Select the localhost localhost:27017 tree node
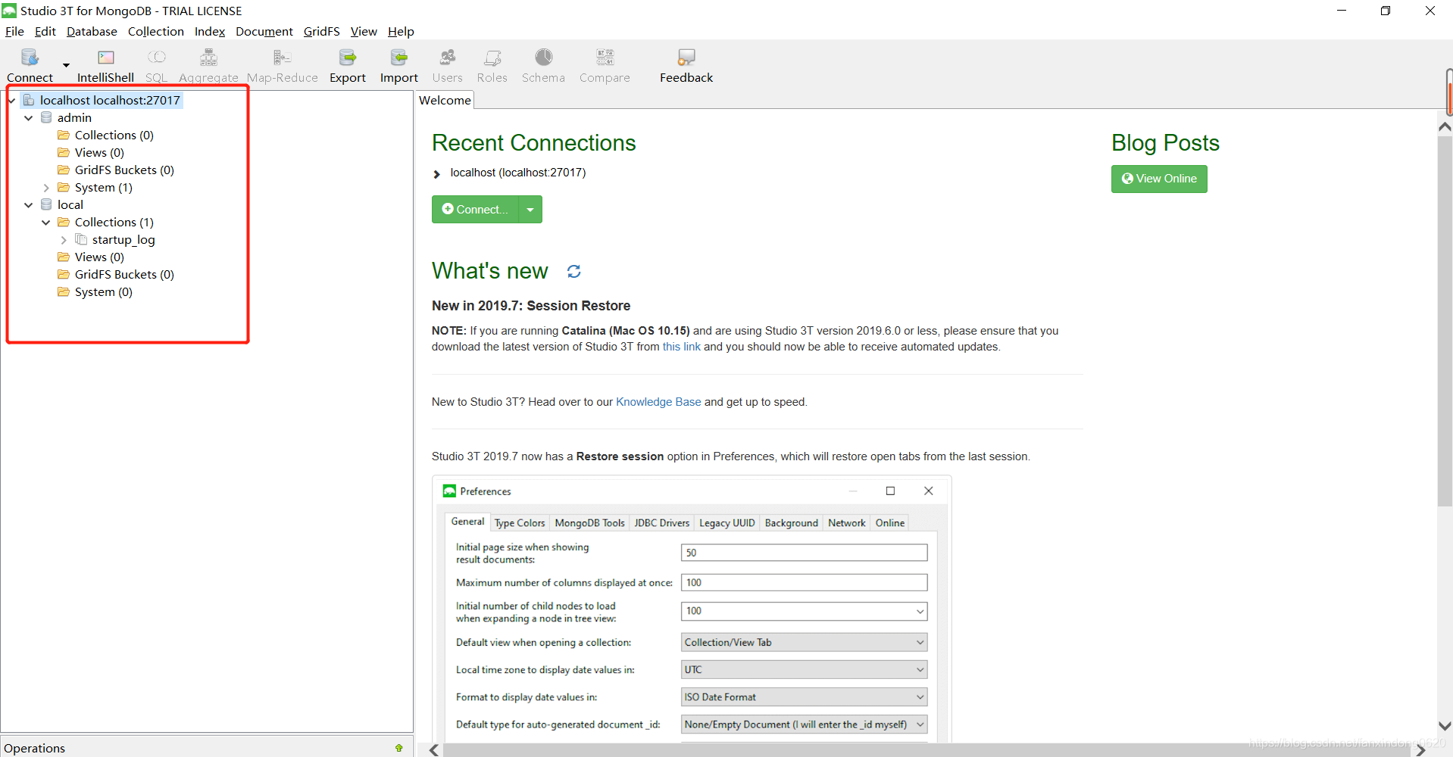The width and height of the screenshot is (1453, 757). (x=102, y=100)
